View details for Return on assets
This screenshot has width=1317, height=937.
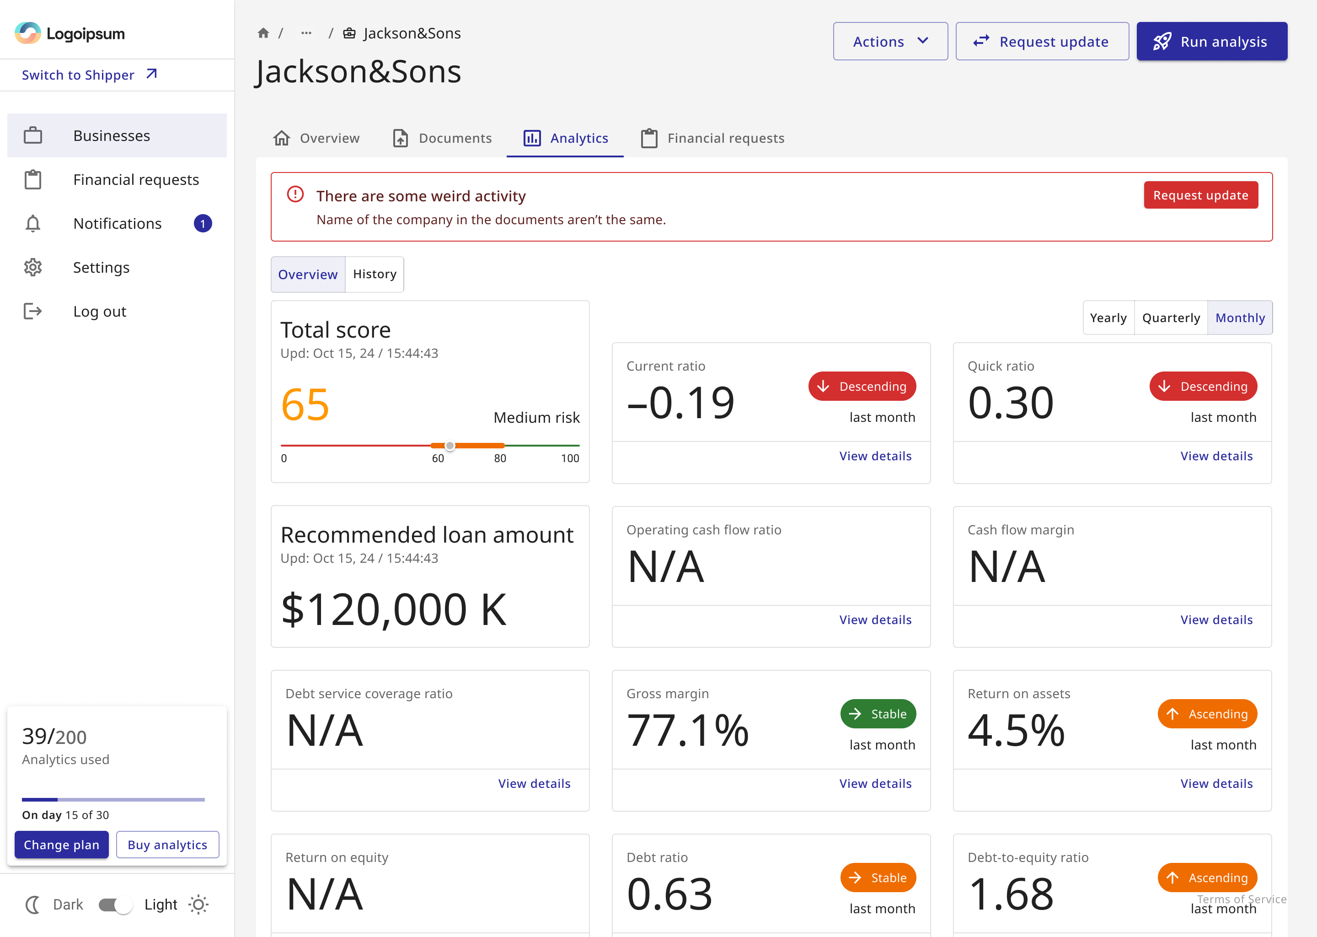[x=1216, y=784]
